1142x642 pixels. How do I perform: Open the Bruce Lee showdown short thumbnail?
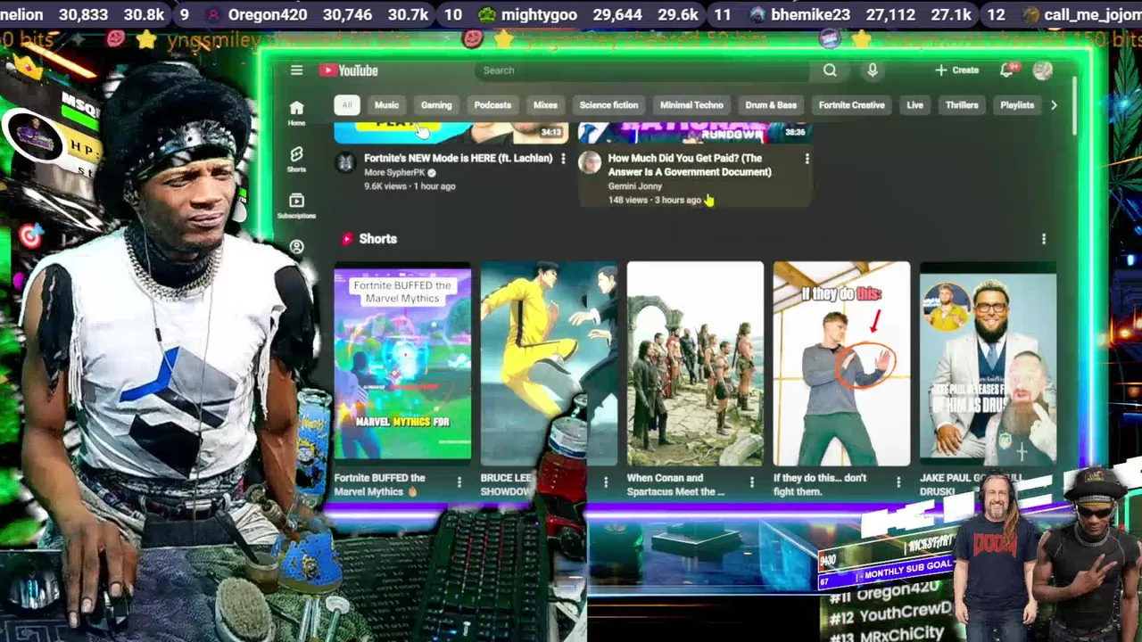coord(549,366)
